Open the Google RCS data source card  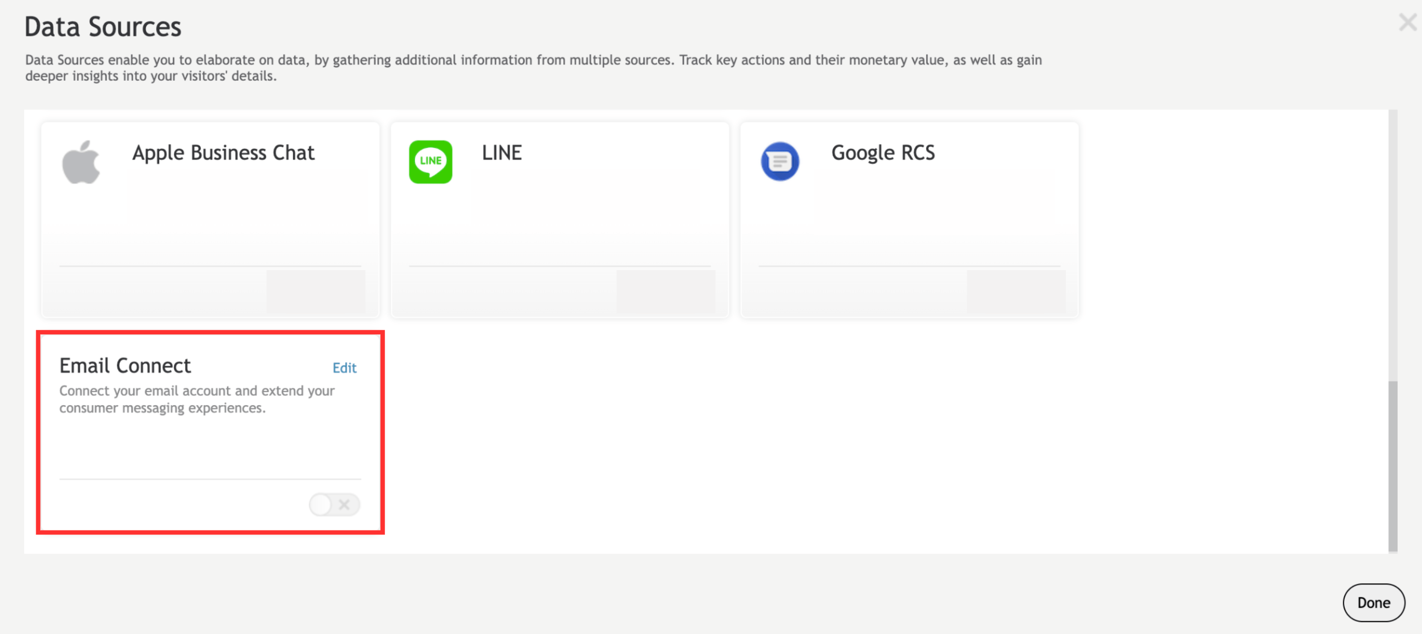tap(909, 219)
